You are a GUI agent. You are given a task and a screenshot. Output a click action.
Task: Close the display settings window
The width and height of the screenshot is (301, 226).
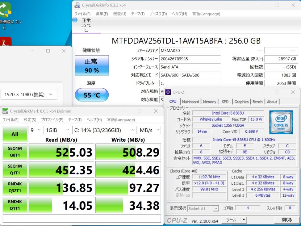64,51
